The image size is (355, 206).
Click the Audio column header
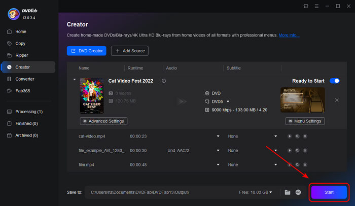171,68
